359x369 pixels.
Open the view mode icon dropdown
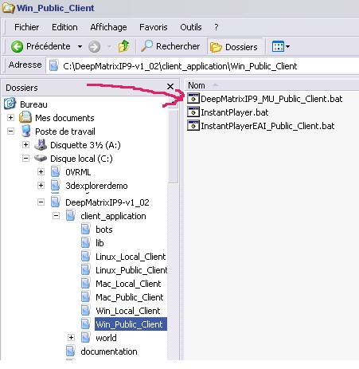(280, 47)
